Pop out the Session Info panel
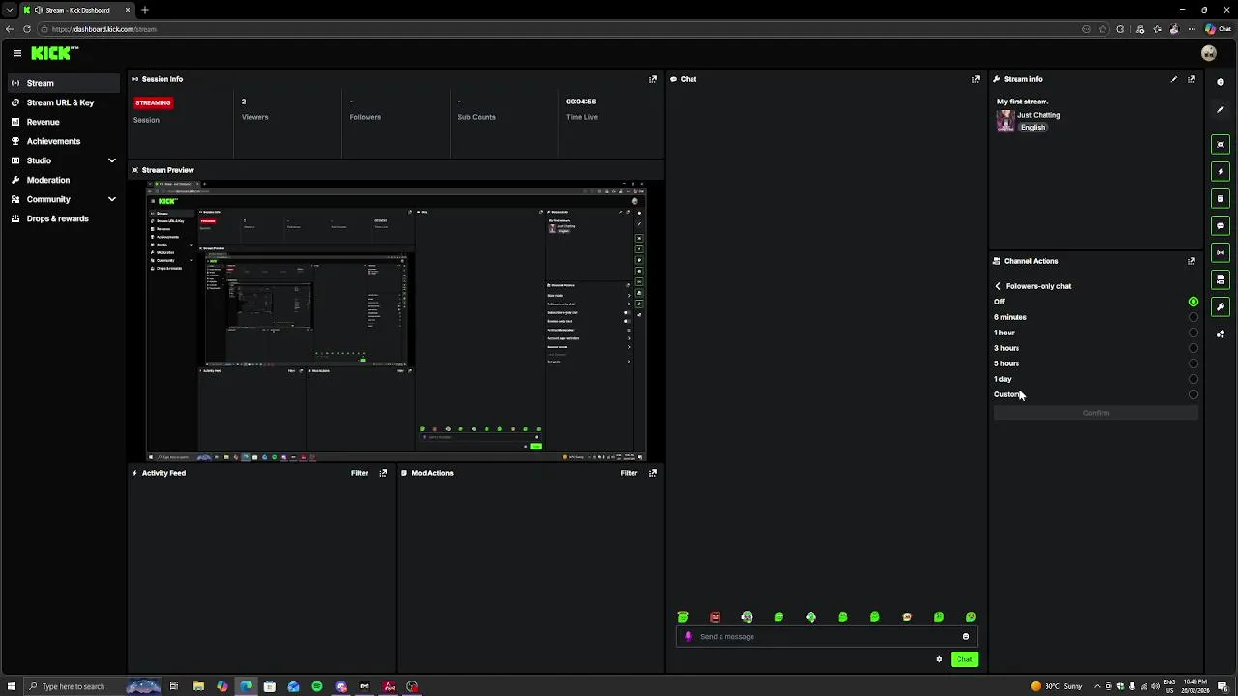 [653, 79]
